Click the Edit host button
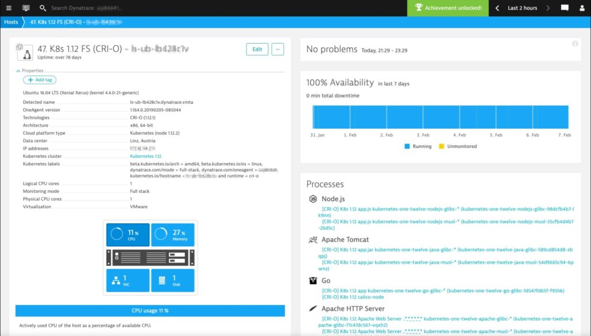 (257, 50)
